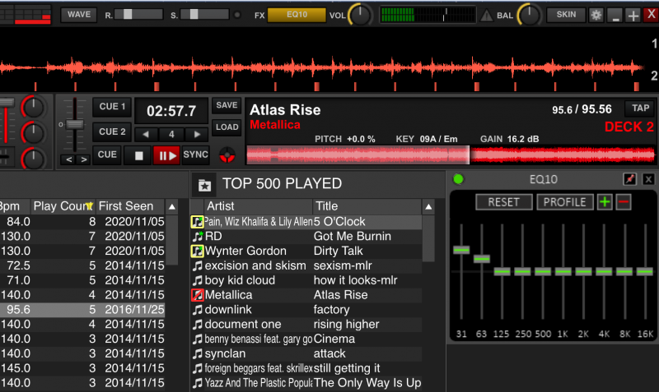The width and height of the screenshot is (659, 392).
Task: Click scroll-up arrow next to First Seen
Action: (172, 207)
